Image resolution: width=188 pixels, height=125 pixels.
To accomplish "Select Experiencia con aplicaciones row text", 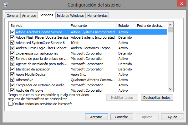I will coord(37,53).
